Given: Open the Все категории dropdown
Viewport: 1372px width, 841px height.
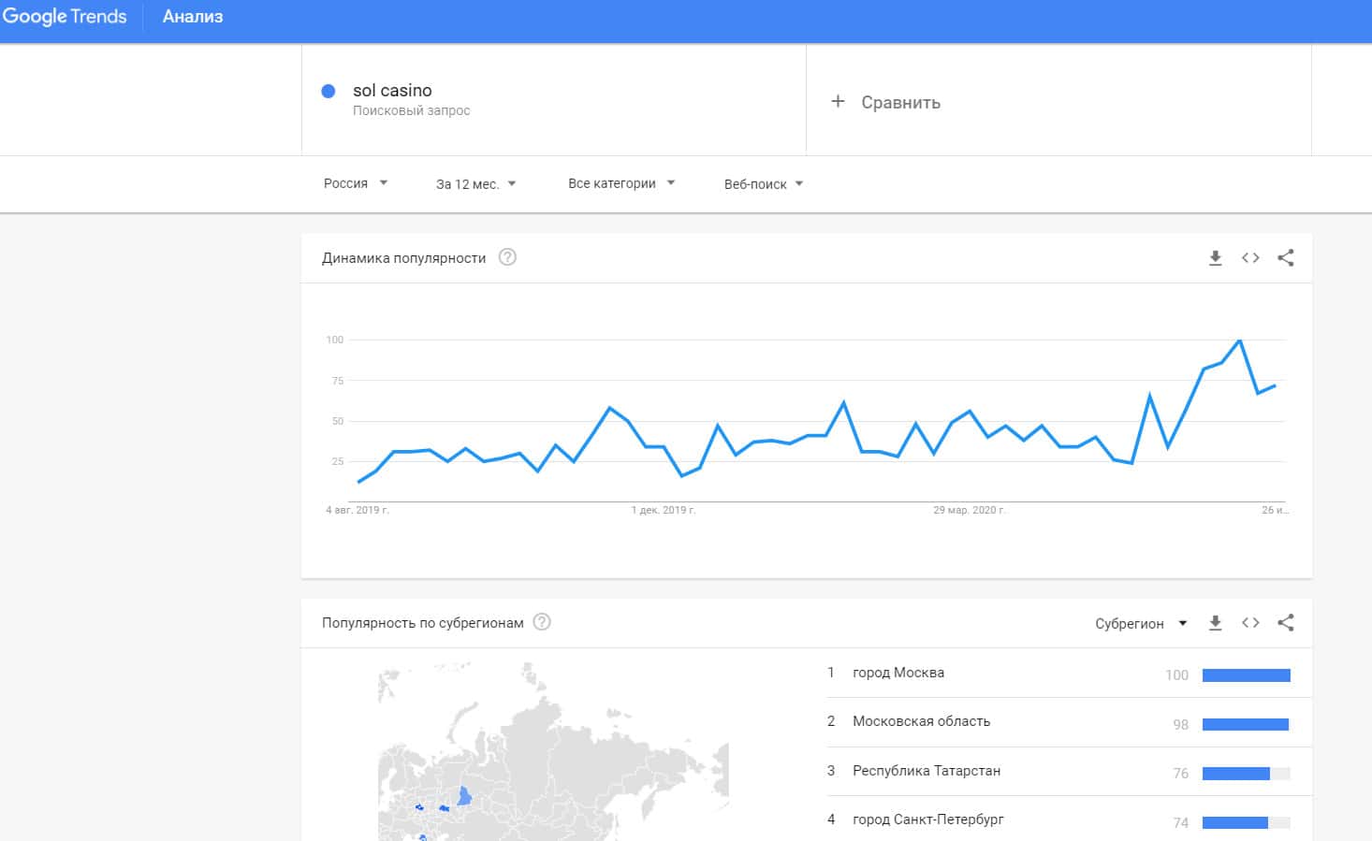Looking at the screenshot, I should [620, 183].
